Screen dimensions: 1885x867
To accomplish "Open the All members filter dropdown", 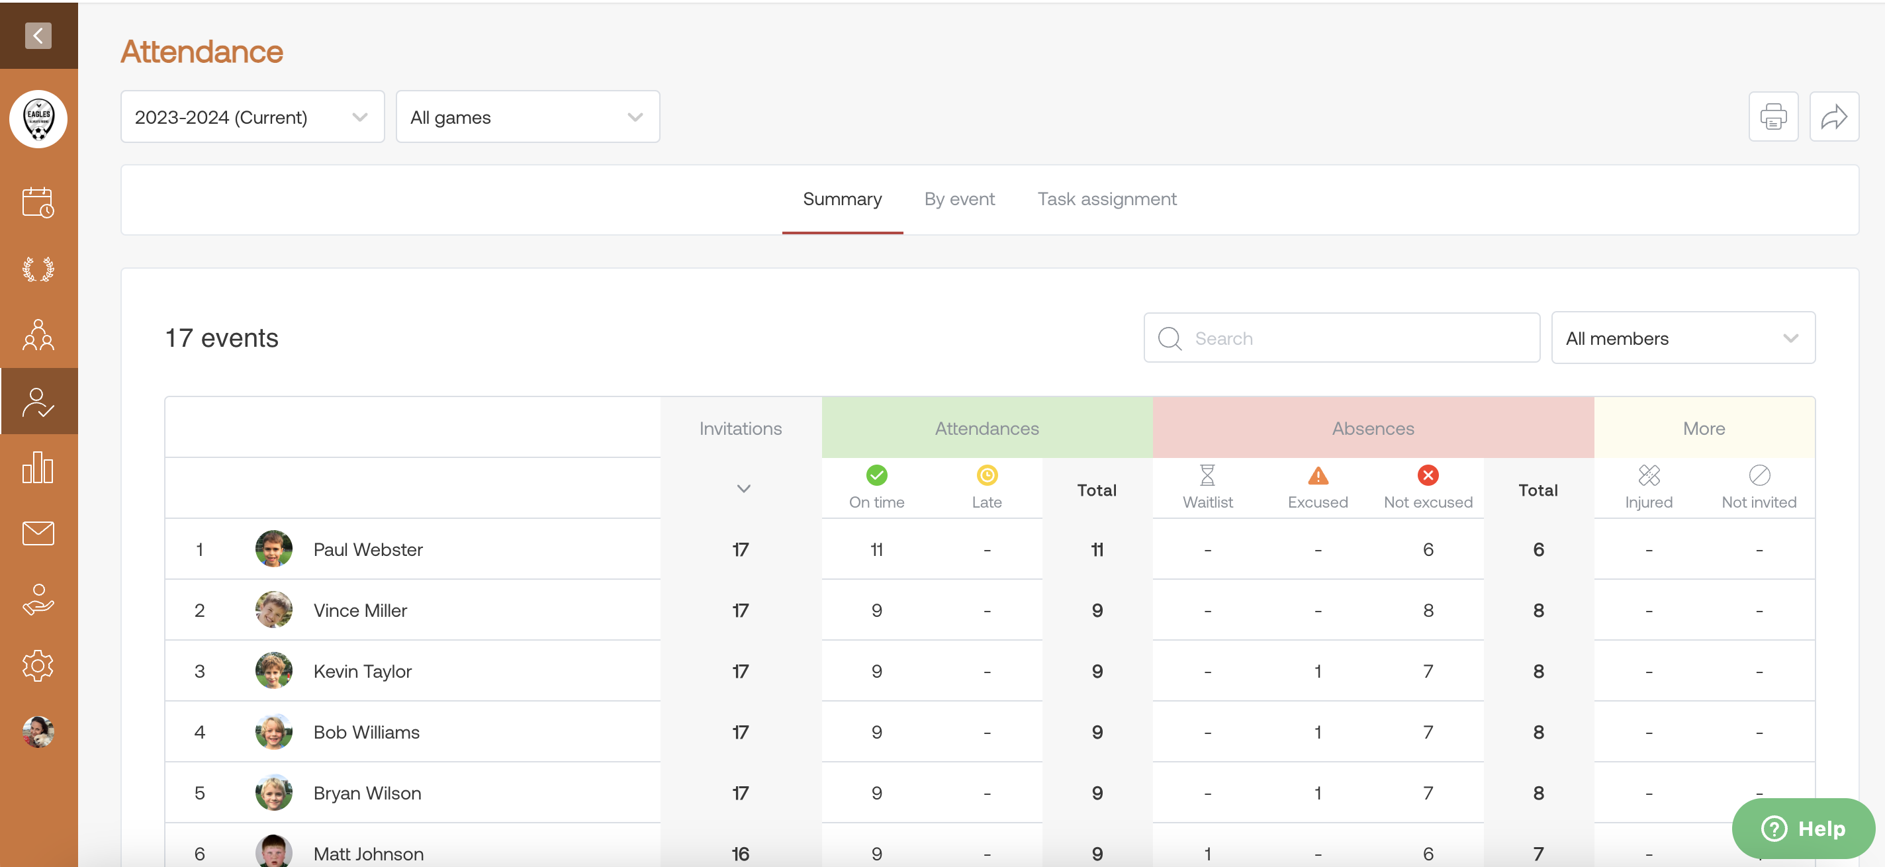I will [1683, 338].
